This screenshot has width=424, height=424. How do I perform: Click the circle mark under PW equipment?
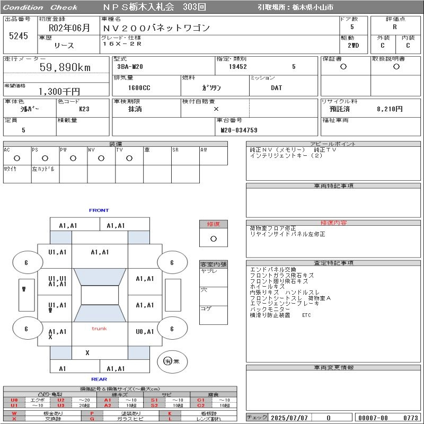[73, 158]
